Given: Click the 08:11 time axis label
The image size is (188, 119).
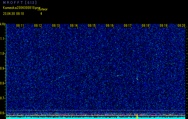Looking at the screenshot, I should coord(20,26).
